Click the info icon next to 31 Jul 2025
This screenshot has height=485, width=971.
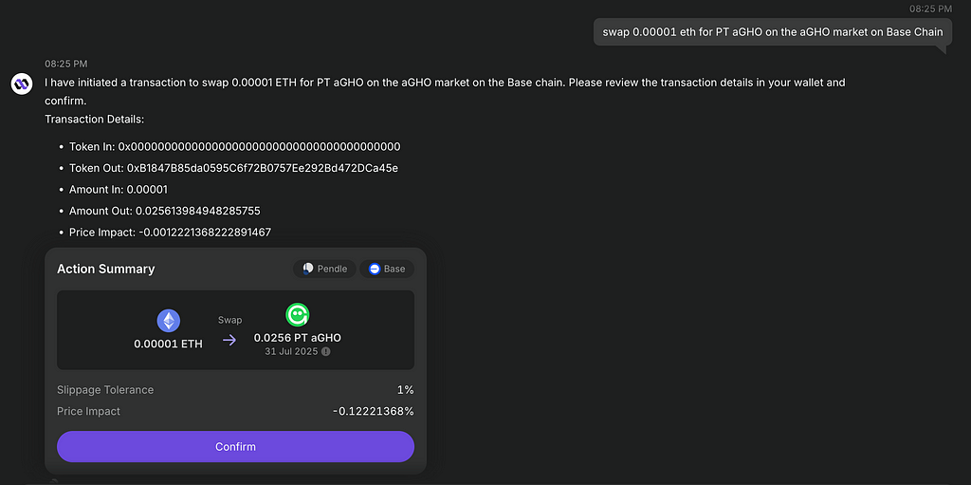coord(326,352)
